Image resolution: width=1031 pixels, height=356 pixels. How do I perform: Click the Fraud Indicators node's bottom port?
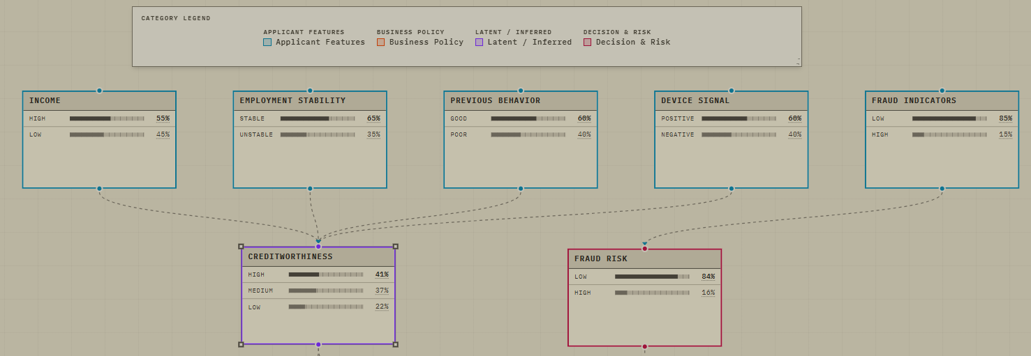[942, 188]
